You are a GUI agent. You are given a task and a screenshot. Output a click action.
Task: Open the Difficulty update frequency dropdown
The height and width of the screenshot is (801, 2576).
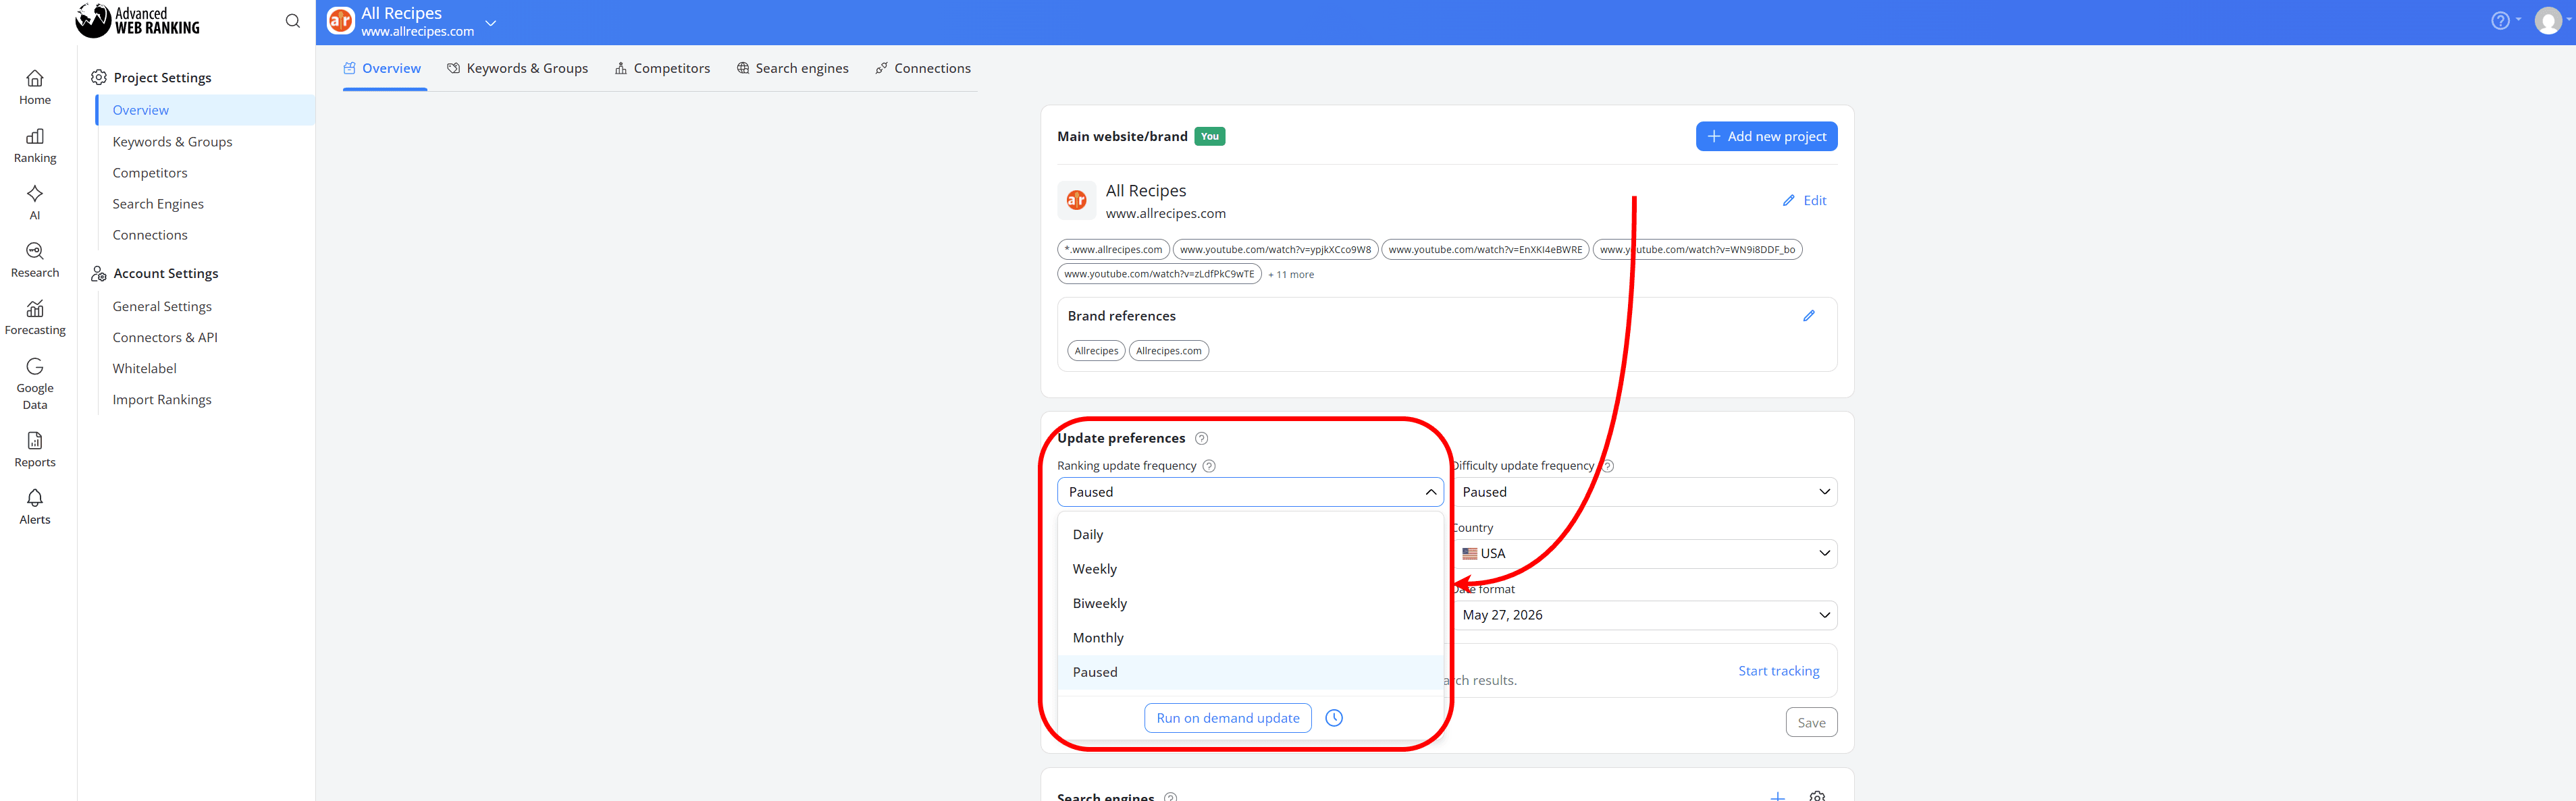coord(1644,492)
